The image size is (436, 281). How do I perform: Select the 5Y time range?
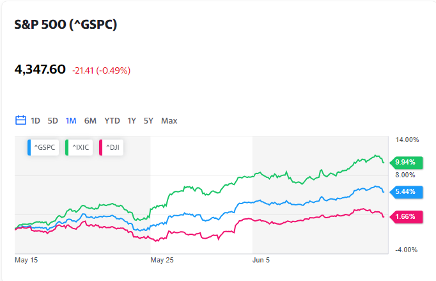tap(148, 120)
